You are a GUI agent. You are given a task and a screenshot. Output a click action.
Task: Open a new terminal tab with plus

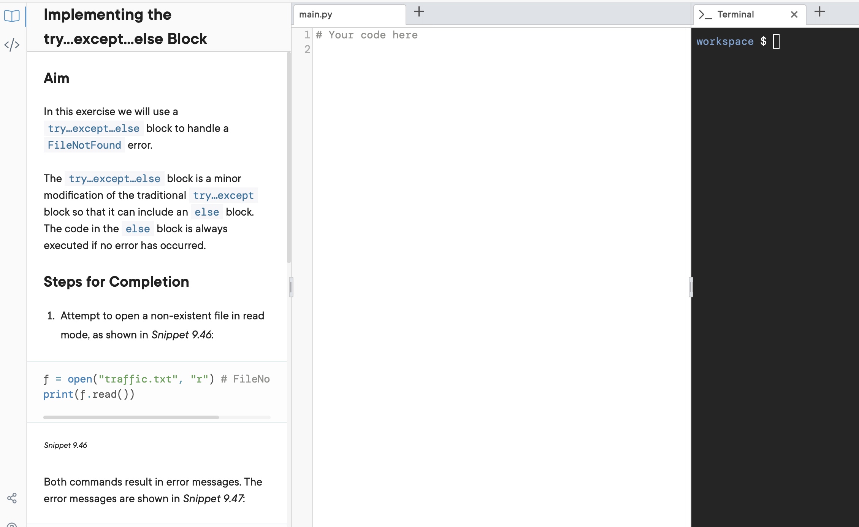(x=819, y=12)
